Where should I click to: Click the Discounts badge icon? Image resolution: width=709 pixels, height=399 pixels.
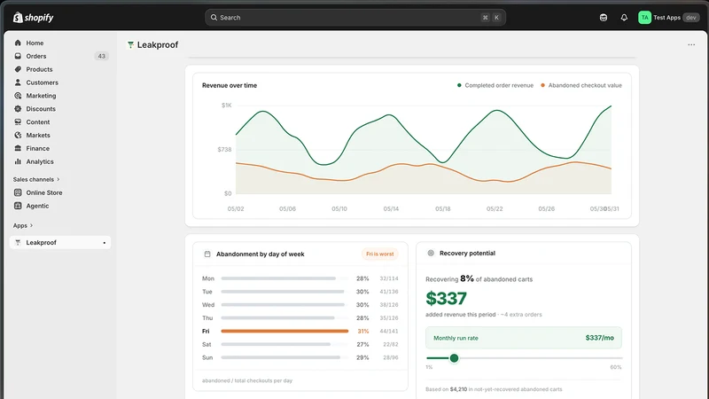coord(18,108)
